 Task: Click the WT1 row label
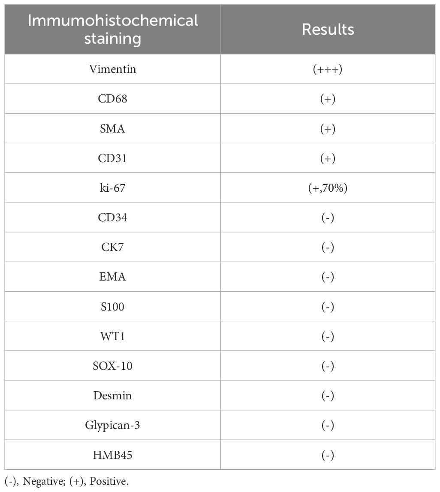tap(112, 336)
